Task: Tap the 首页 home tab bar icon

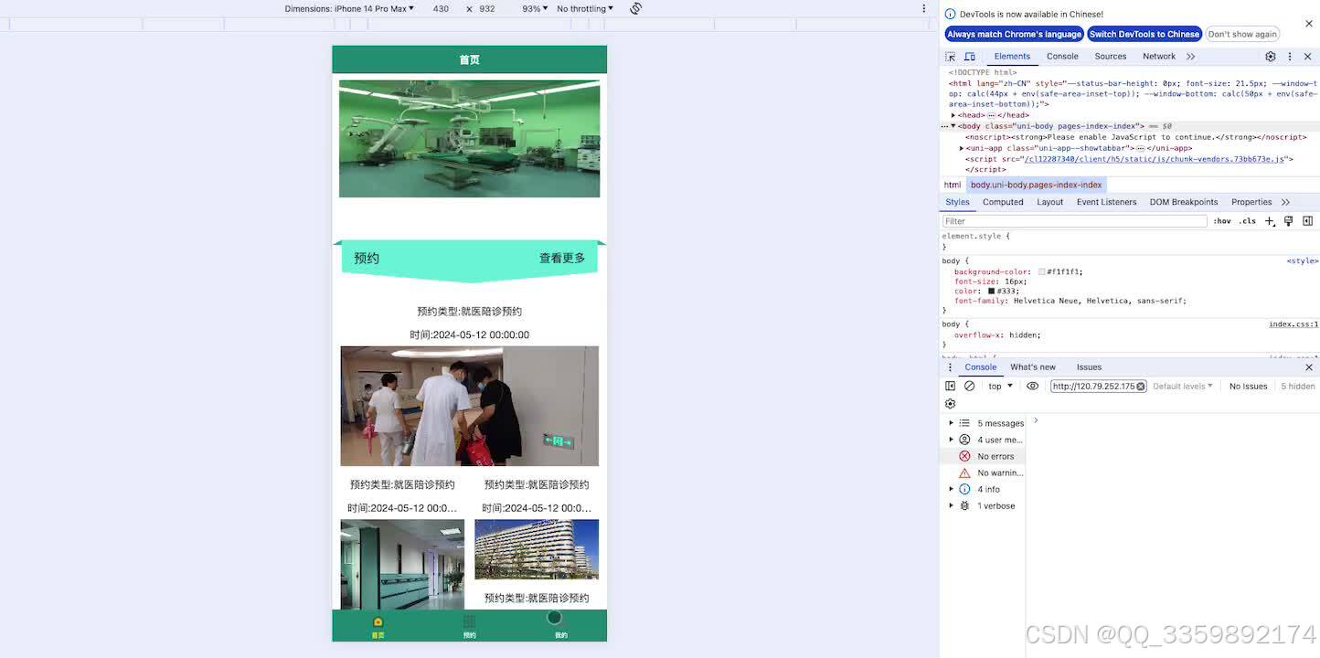Action: (x=378, y=626)
